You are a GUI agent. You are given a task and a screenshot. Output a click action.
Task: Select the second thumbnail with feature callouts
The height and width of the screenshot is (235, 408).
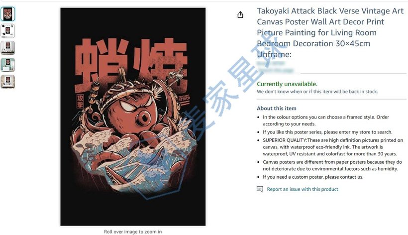8,31
